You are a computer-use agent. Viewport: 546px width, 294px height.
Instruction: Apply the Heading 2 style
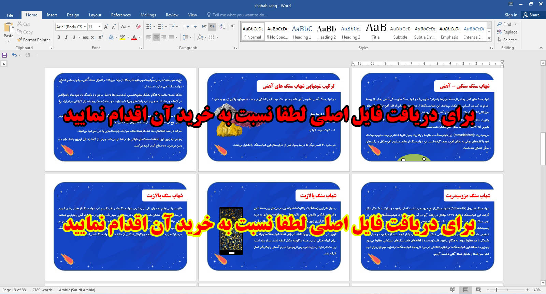click(x=326, y=32)
